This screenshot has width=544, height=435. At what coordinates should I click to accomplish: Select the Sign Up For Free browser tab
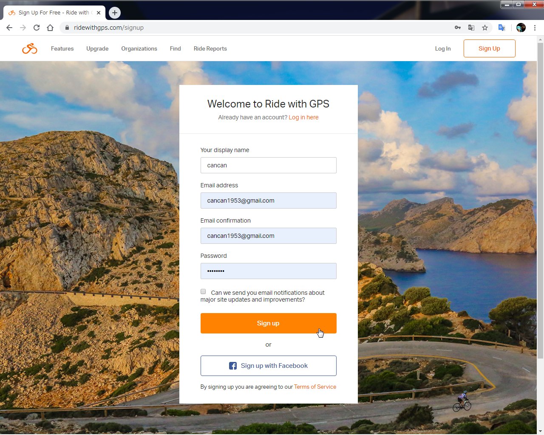54,13
